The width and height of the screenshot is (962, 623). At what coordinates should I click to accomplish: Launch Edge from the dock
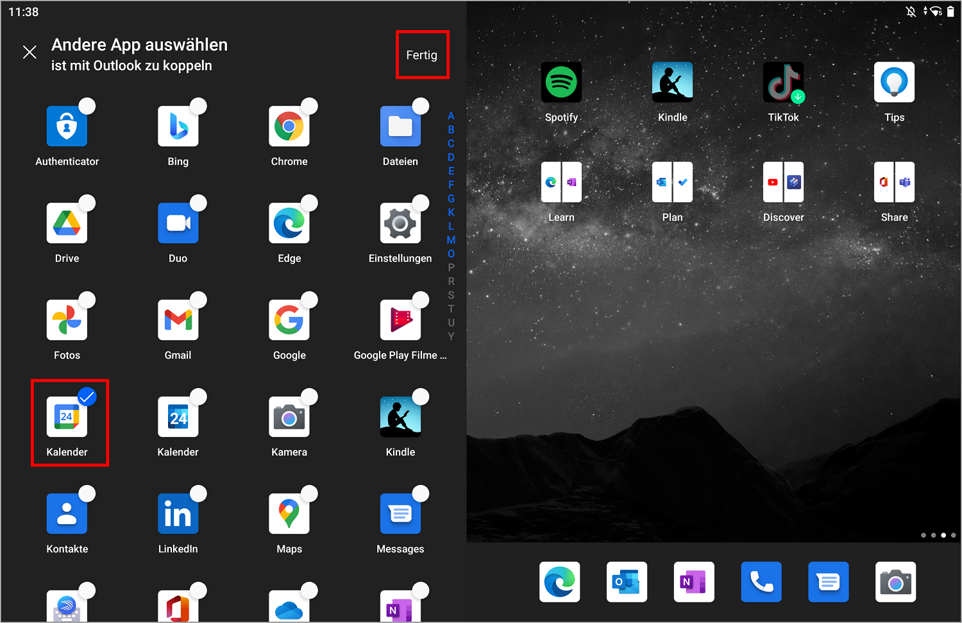click(x=560, y=582)
